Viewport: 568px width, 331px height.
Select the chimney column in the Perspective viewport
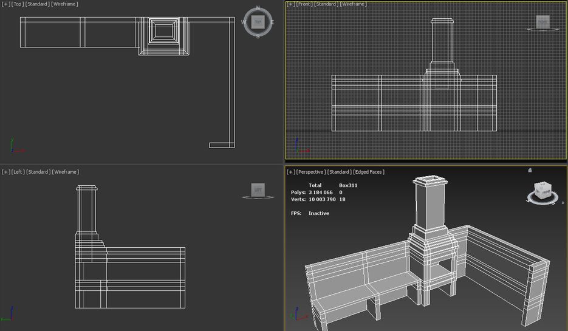click(x=430, y=206)
